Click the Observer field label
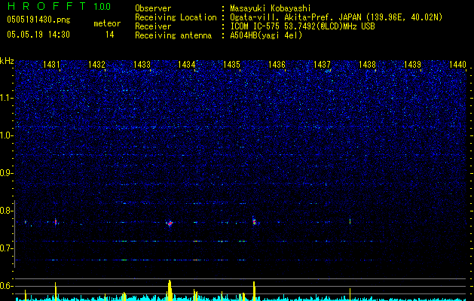The width and height of the screenshot is (474, 301). [153, 8]
